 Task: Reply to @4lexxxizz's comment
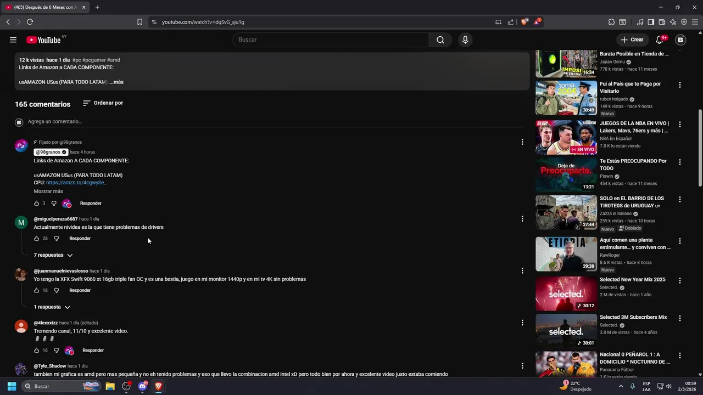(93, 351)
